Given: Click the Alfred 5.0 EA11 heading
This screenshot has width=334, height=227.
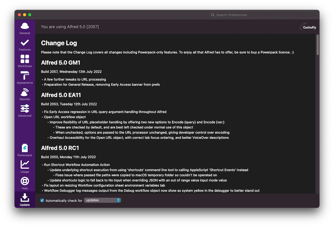Looking at the screenshot, I should pyautogui.click(x=61, y=95).
